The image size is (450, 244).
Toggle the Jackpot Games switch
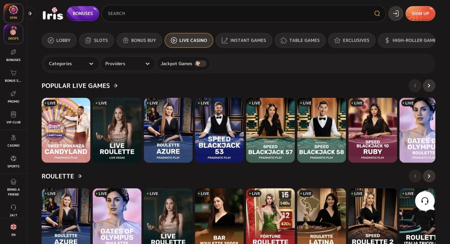[200, 64]
